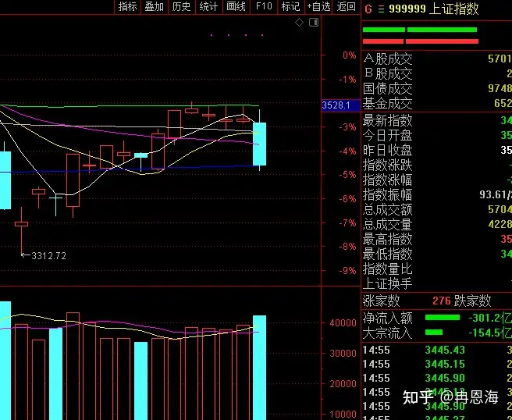Click the 国债成交 row label

388,89
